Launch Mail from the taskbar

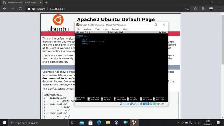(x=82, y=123)
